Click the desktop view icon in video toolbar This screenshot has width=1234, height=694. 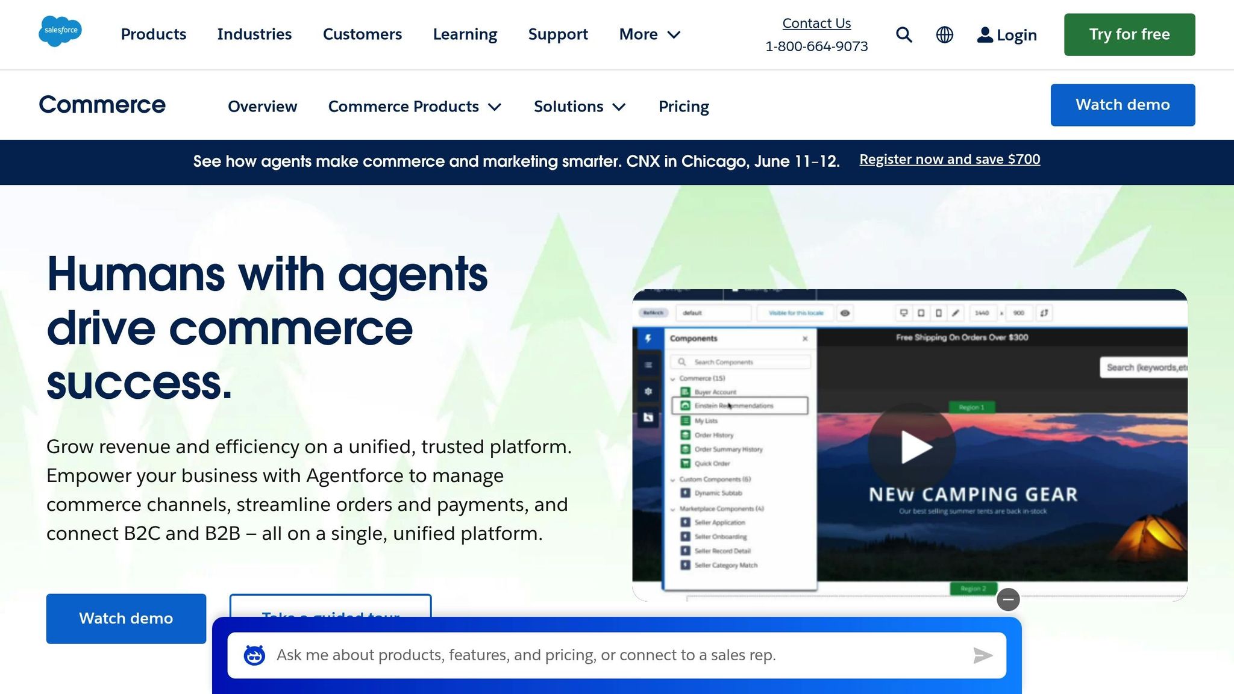click(x=903, y=313)
